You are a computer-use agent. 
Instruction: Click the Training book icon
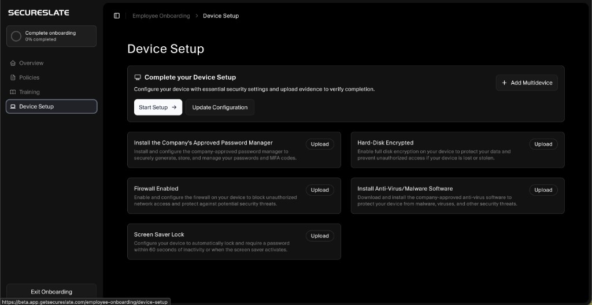(x=13, y=92)
